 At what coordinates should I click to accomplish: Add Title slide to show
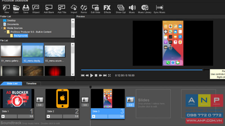(62, 9)
